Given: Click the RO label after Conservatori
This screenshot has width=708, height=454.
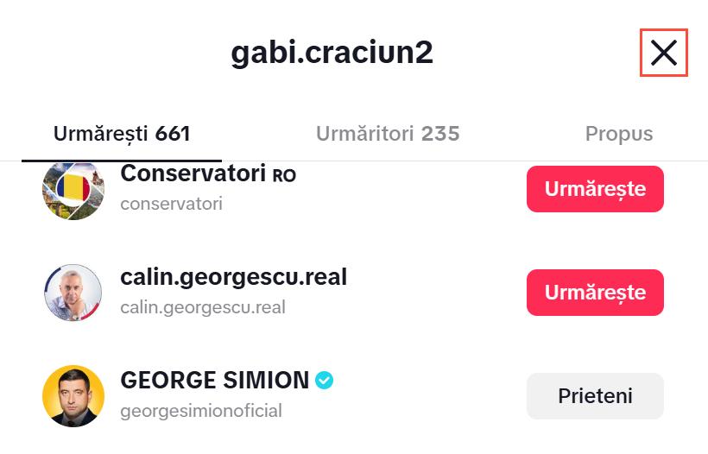Looking at the screenshot, I should [x=284, y=175].
